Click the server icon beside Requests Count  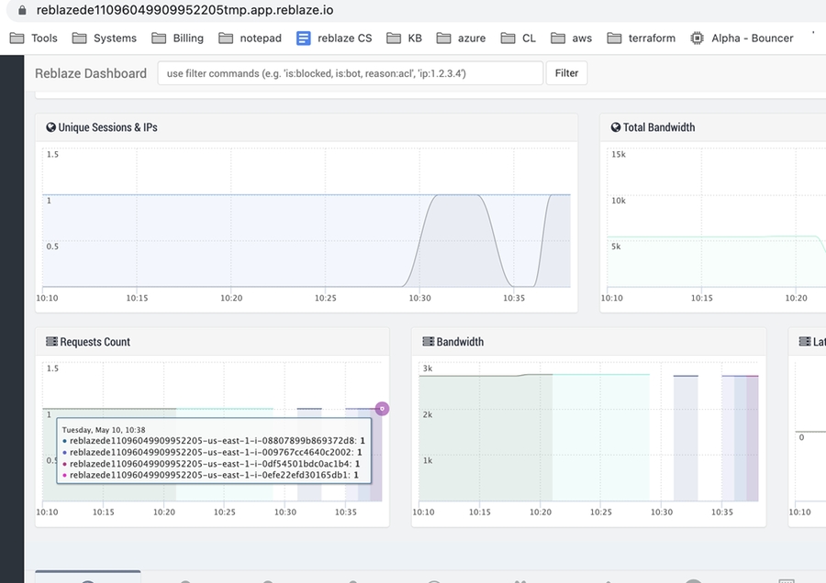click(52, 342)
